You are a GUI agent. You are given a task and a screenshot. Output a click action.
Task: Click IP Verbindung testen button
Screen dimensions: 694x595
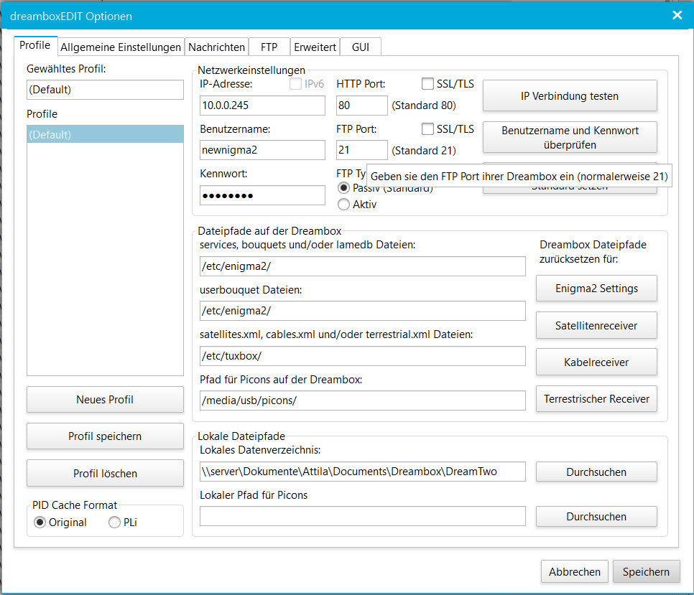click(x=569, y=95)
